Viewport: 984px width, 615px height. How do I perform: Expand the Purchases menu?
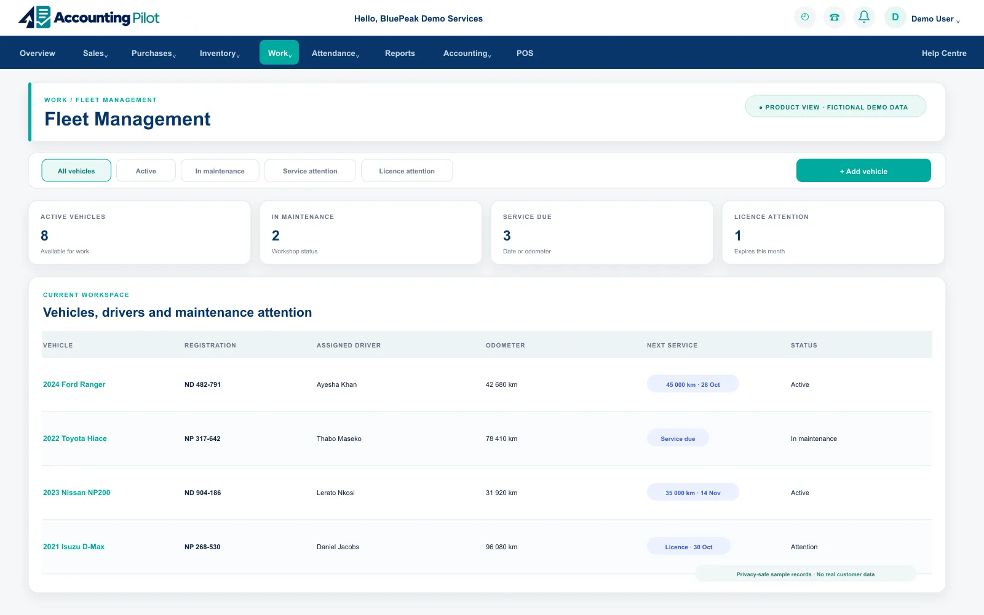[154, 54]
